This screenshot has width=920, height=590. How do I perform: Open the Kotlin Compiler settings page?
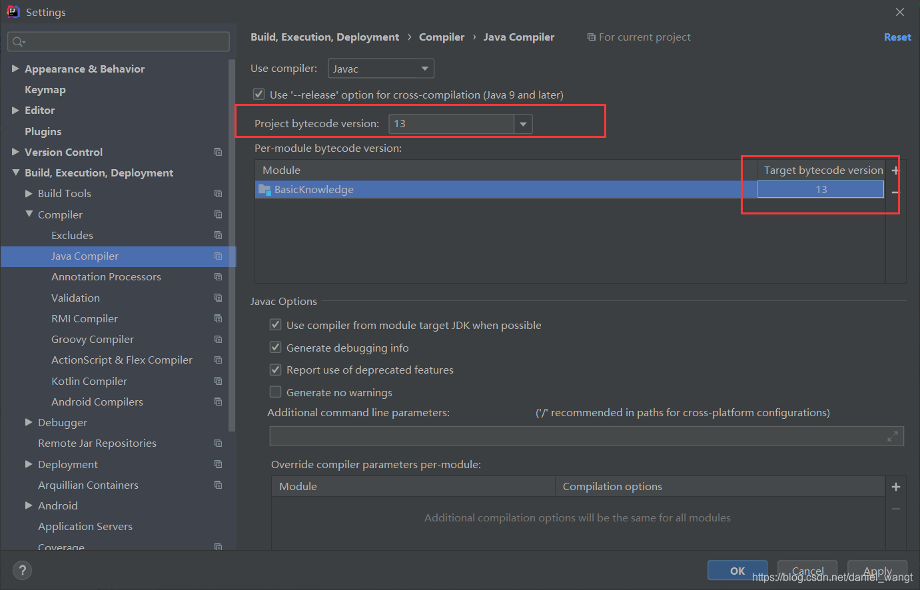tap(89, 381)
